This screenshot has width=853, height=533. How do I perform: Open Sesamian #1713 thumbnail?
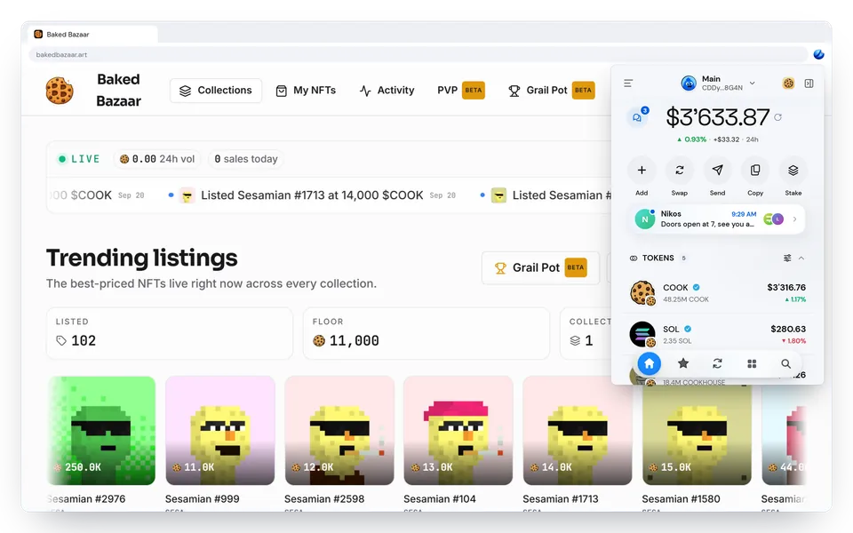[x=578, y=430]
